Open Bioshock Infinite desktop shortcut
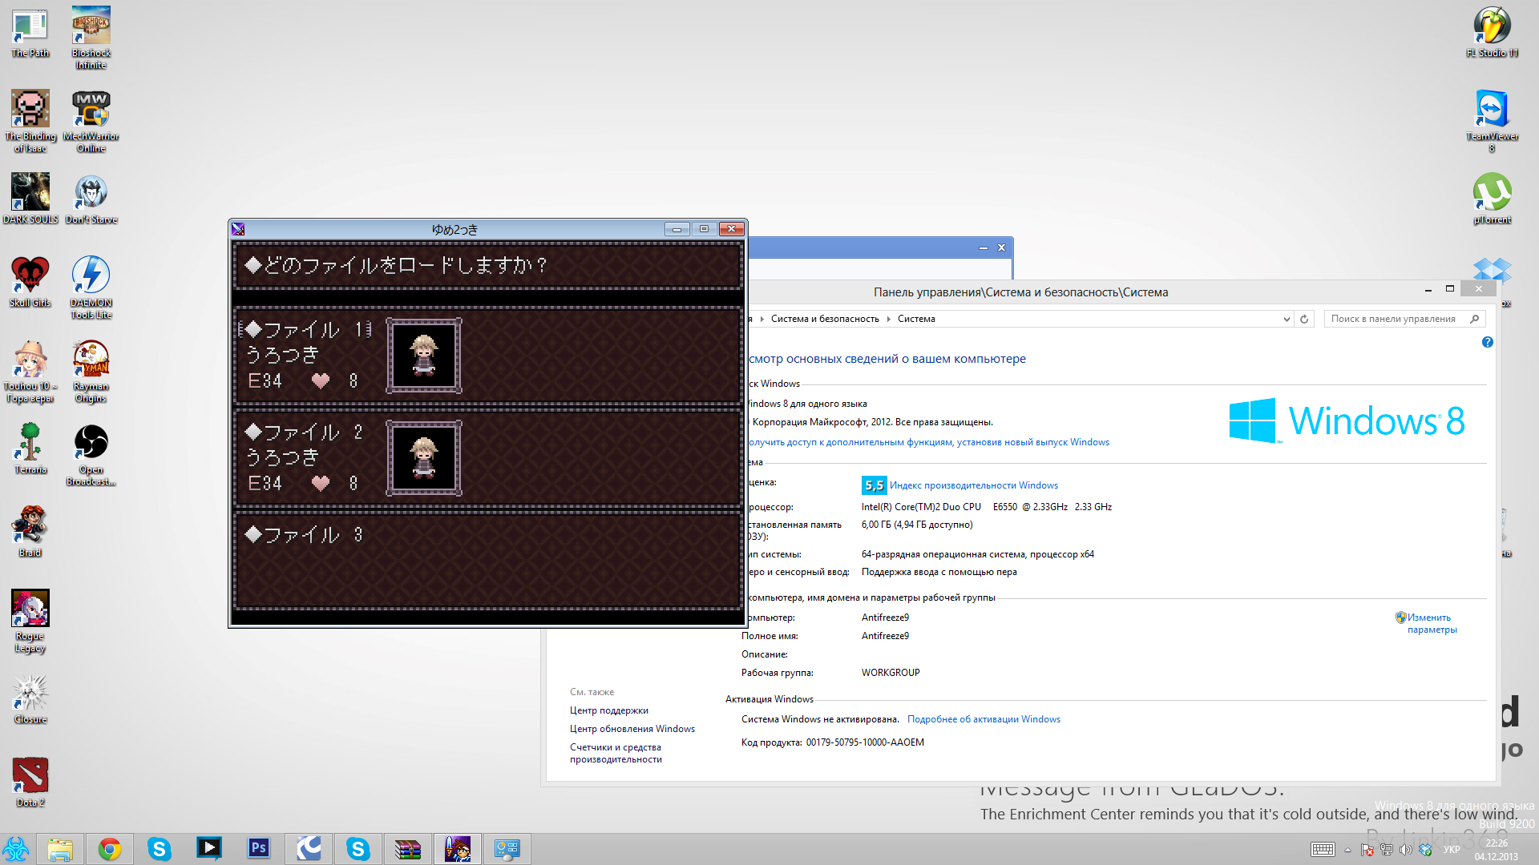Screen dimensions: 1539x865 [91, 38]
